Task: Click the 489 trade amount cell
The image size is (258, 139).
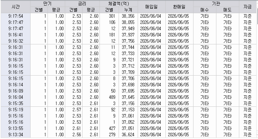Action: pyautogui.click(x=109, y=97)
